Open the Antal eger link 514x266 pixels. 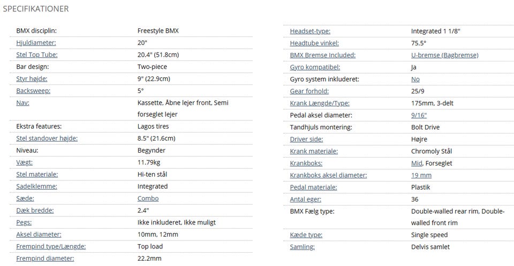pos(306,199)
